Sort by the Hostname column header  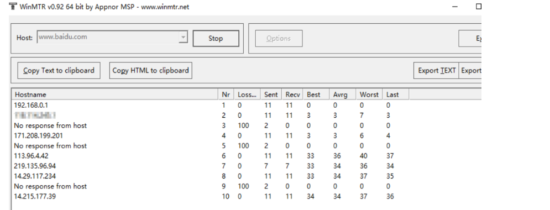tap(115, 95)
